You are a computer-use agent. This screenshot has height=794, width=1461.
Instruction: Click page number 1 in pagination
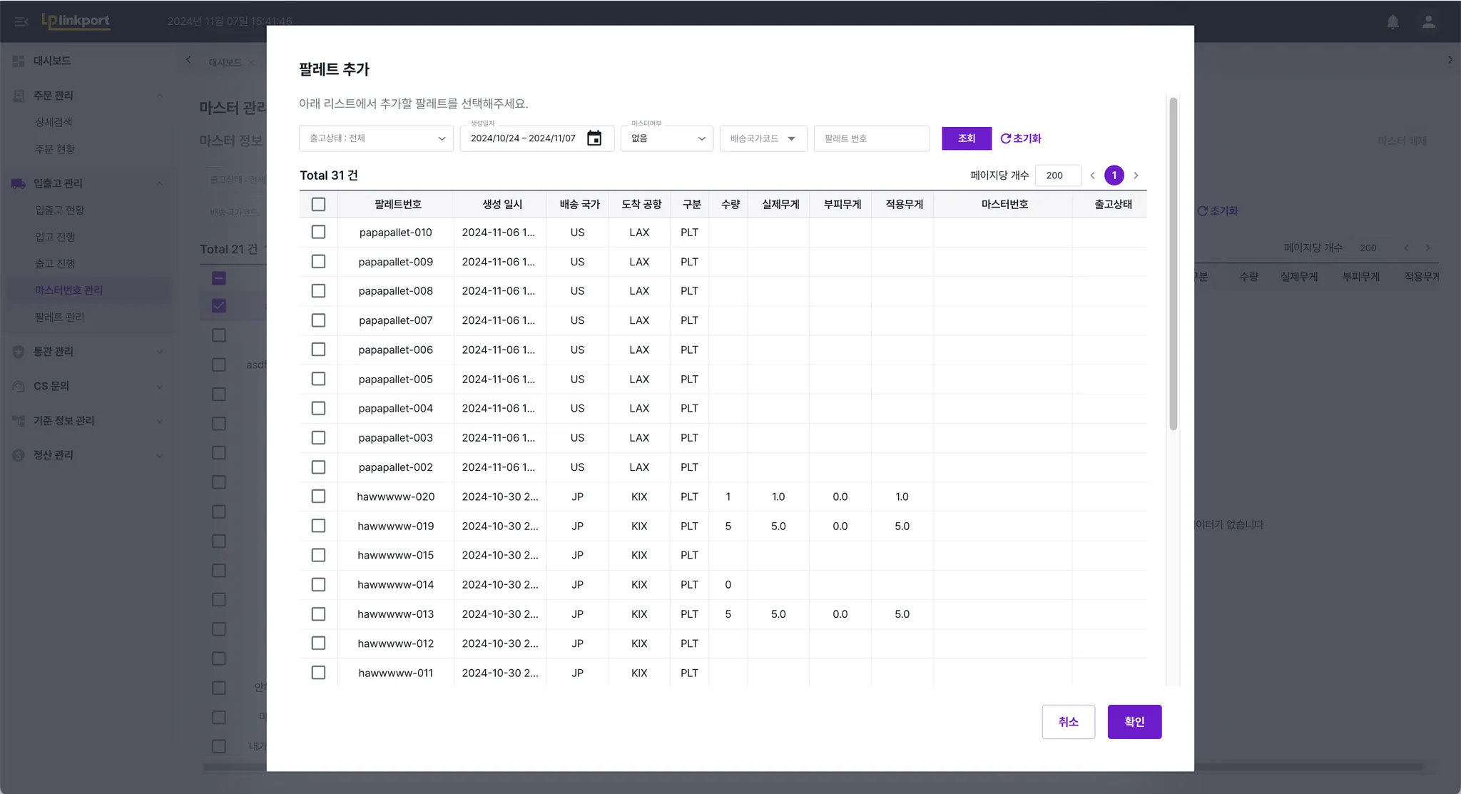coord(1114,175)
